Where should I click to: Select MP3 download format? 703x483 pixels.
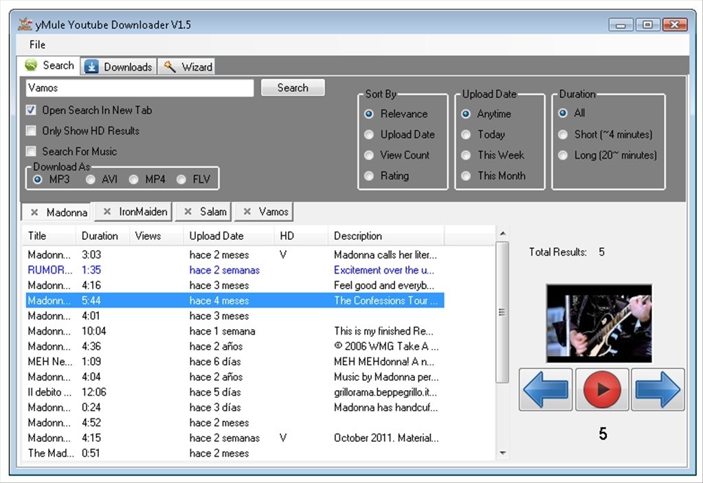(38, 180)
